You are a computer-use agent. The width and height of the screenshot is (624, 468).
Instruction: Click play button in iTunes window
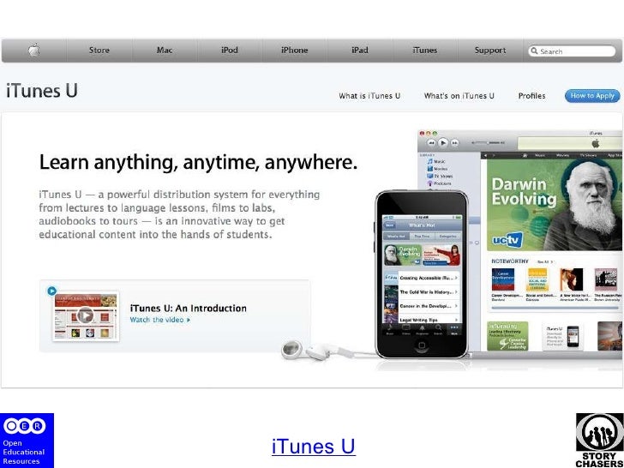(x=443, y=142)
